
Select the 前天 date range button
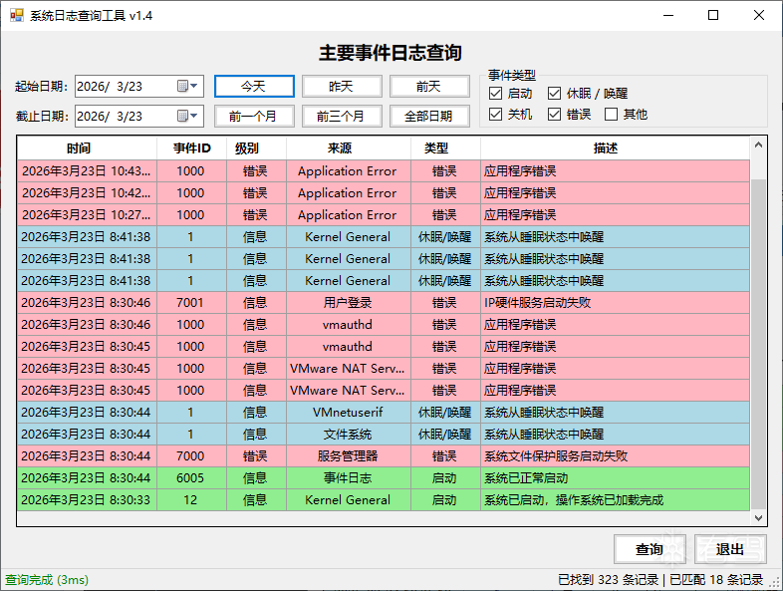[429, 87]
